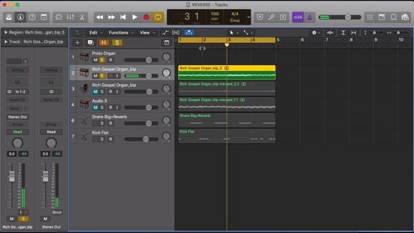Viewport: 414px width, 233px height.
Task: Toggle the Replace mode button
Action: click(x=260, y=17)
